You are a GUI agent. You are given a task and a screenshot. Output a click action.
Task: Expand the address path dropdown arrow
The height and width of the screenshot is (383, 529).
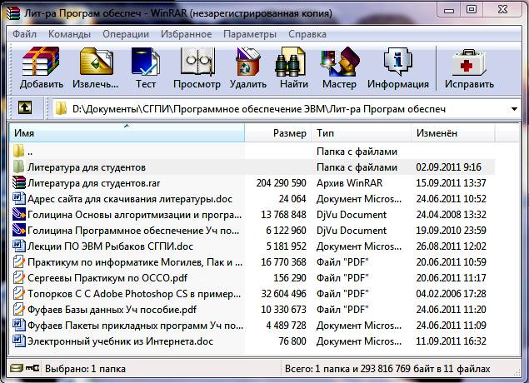(x=514, y=109)
